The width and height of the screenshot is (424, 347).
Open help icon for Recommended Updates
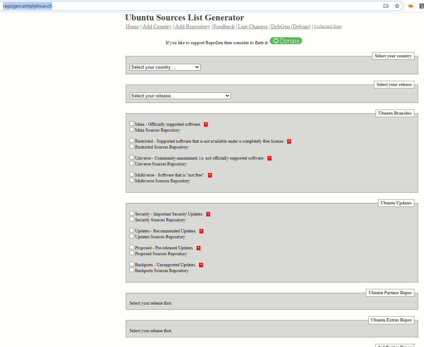[x=201, y=231]
